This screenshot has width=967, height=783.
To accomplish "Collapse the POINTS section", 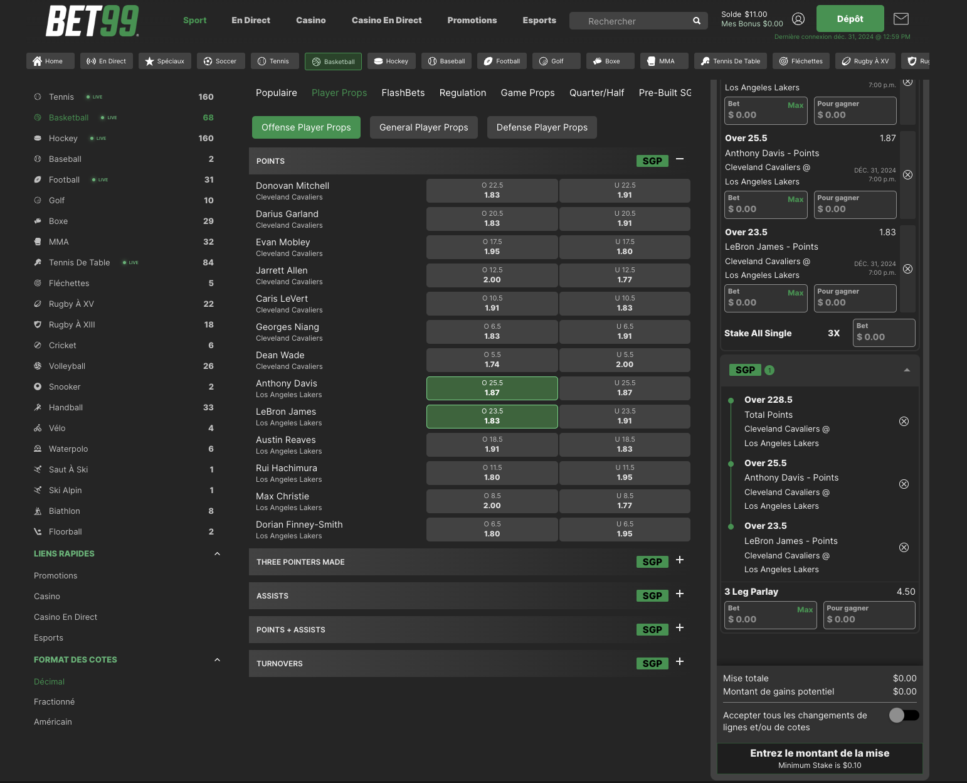I will click(x=680, y=159).
